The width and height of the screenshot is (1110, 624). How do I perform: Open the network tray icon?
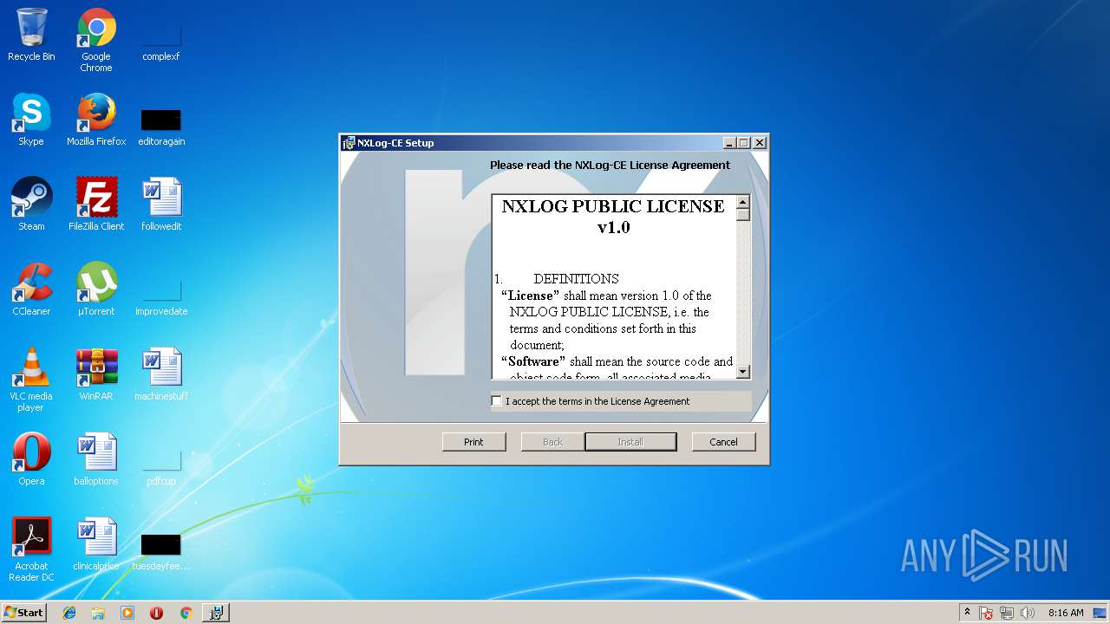click(1007, 613)
